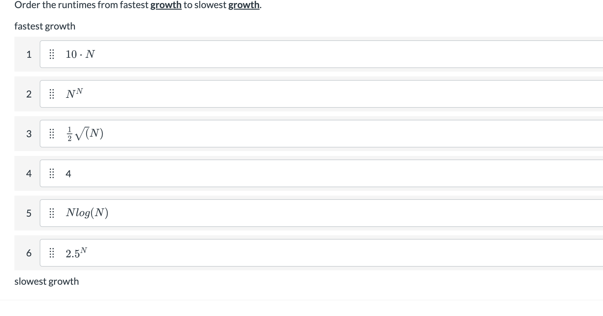Click the drag handle for constant 4
Screen dimensions: 603x316
[x=52, y=173]
